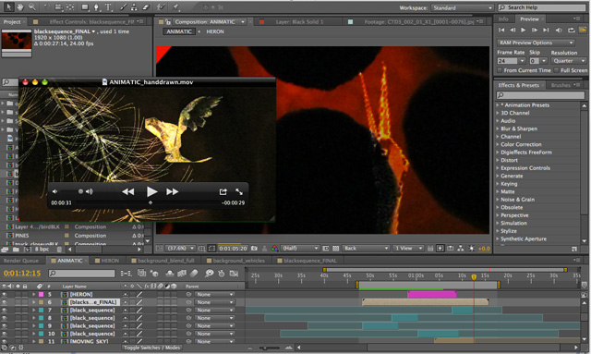Click the large play button in QuickTime

[x=151, y=191]
